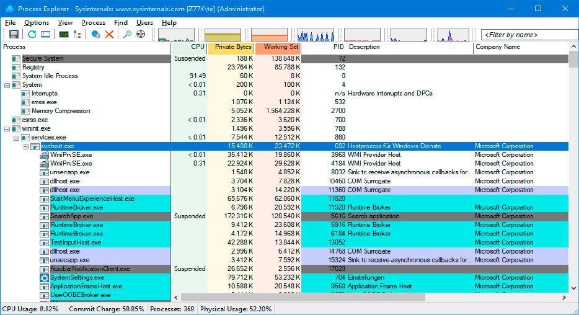Sort by the Company Name column header
The width and height of the screenshot is (579, 315).
pos(521,47)
